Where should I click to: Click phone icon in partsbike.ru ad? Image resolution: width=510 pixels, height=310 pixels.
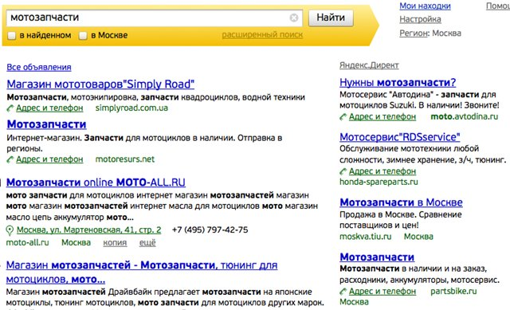(x=343, y=291)
